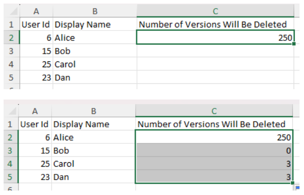Click 'Number of Versions Will Be Deleted' in bottom sheet
The width and height of the screenshot is (304, 195).
tap(211, 124)
